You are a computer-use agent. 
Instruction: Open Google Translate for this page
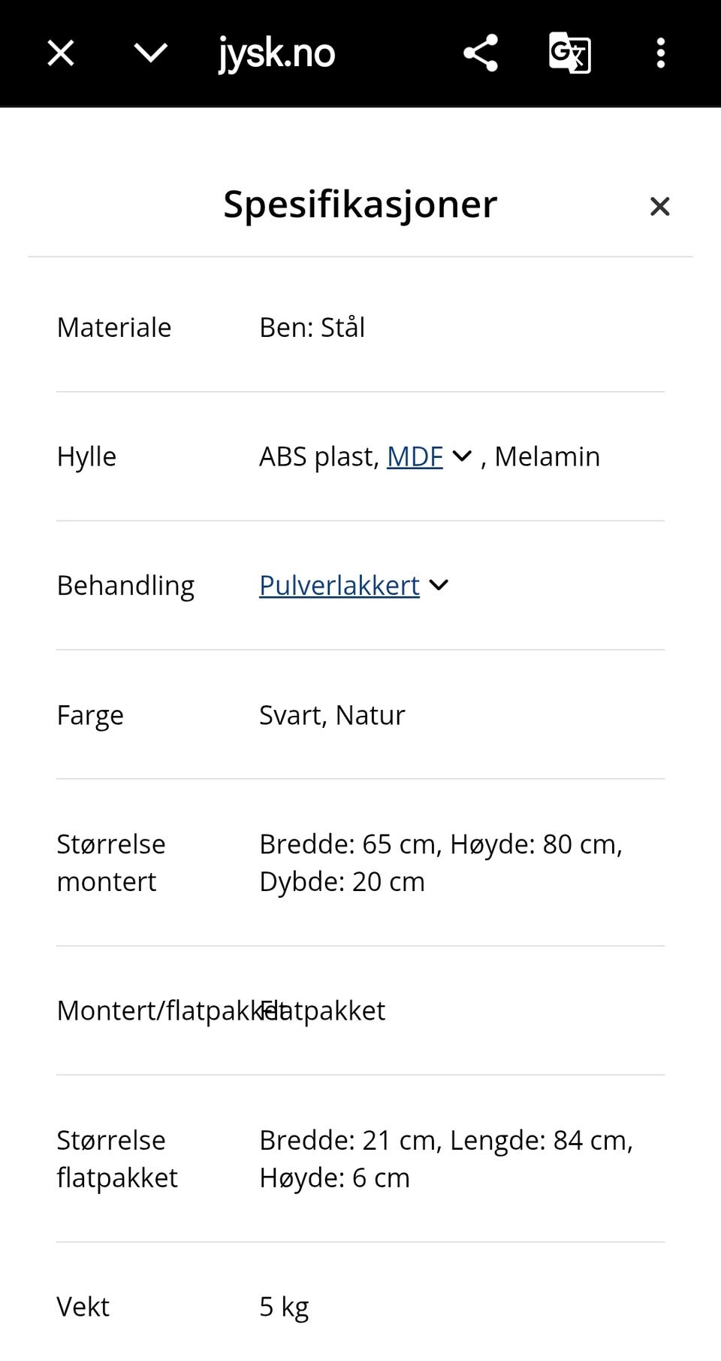coord(569,53)
